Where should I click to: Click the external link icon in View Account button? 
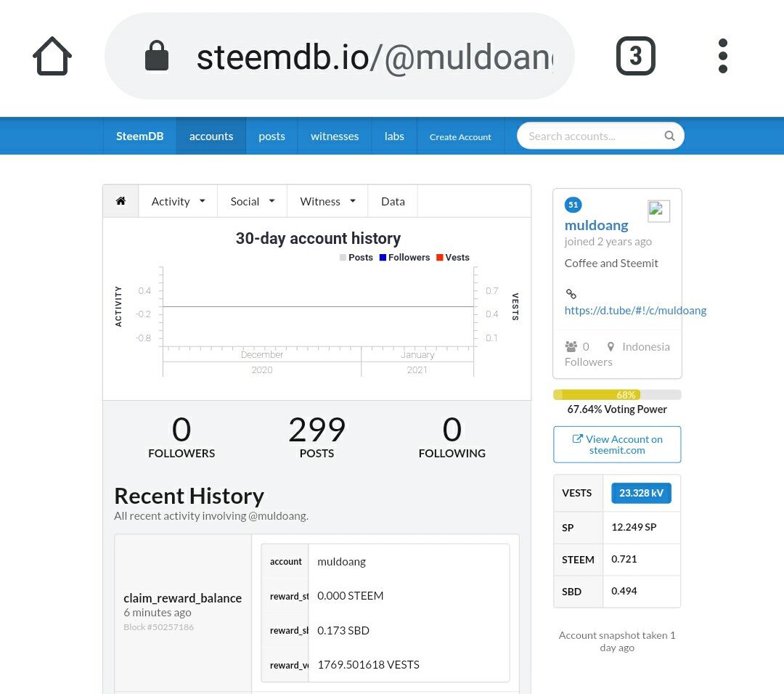[578, 439]
